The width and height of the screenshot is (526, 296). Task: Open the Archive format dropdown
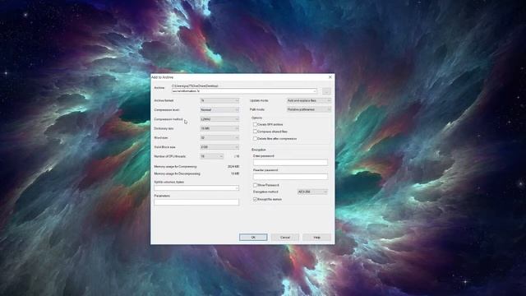click(x=219, y=100)
